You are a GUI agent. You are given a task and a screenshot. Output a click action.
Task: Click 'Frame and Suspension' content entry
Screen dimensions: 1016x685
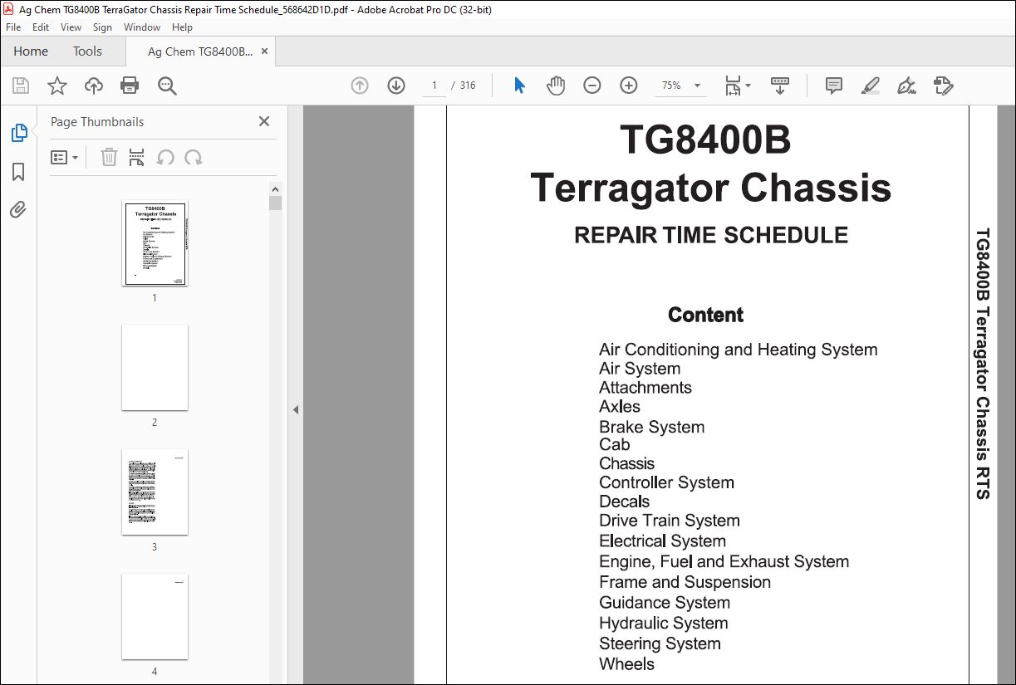coord(685,582)
